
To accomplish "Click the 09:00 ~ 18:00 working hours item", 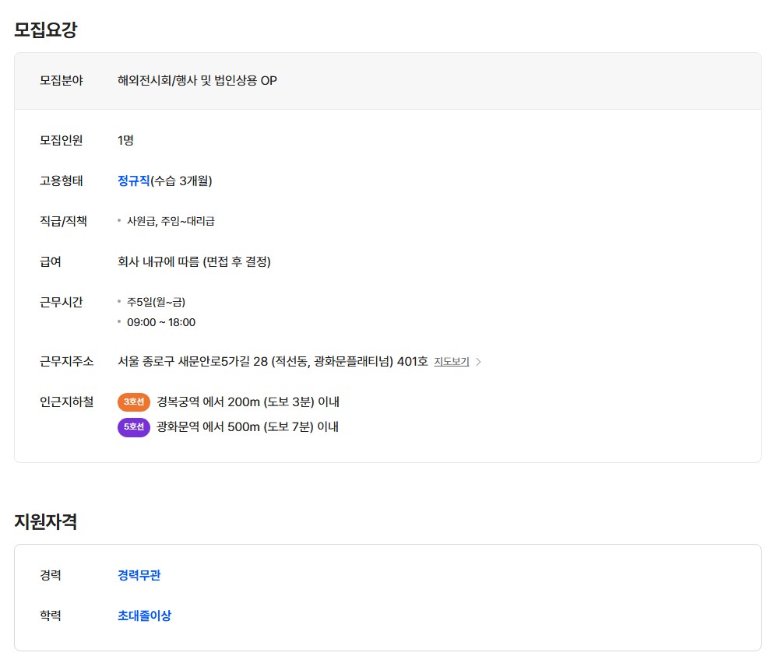I will [161, 322].
